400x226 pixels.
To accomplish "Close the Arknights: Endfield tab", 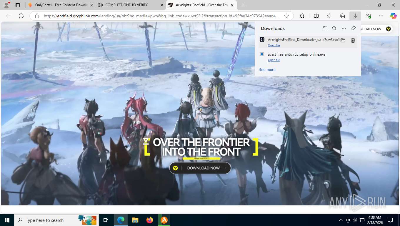I will click(x=232, y=5).
